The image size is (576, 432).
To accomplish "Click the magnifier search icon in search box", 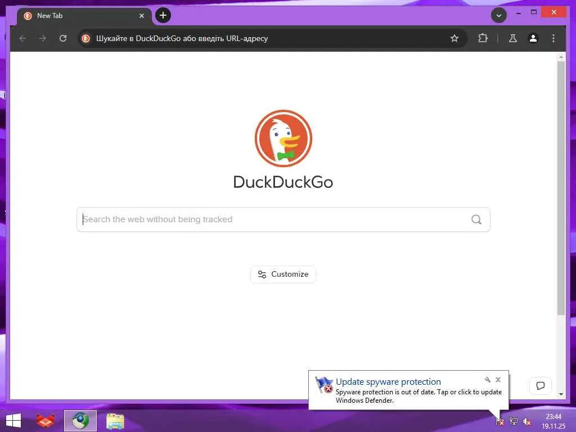I will coord(476,219).
